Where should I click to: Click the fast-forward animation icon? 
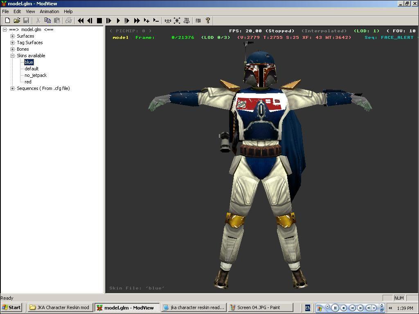click(137, 20)
